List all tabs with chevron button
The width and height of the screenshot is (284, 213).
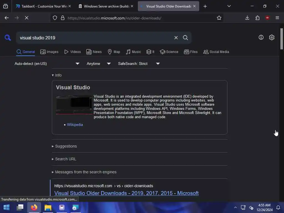(229, 6)
